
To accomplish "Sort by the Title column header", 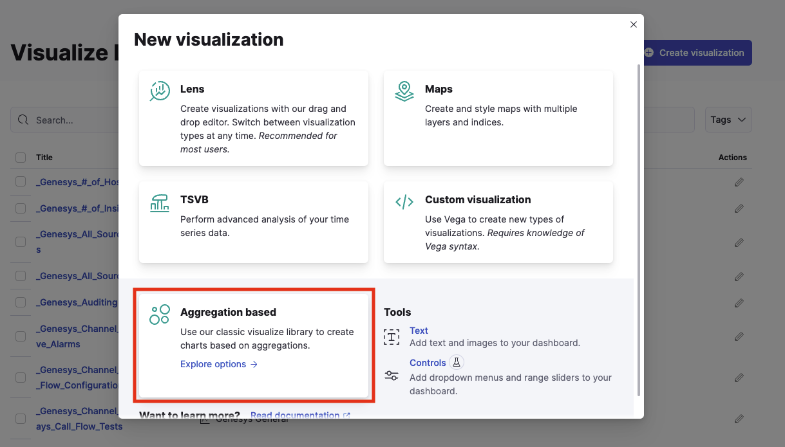I will (44, 158).
